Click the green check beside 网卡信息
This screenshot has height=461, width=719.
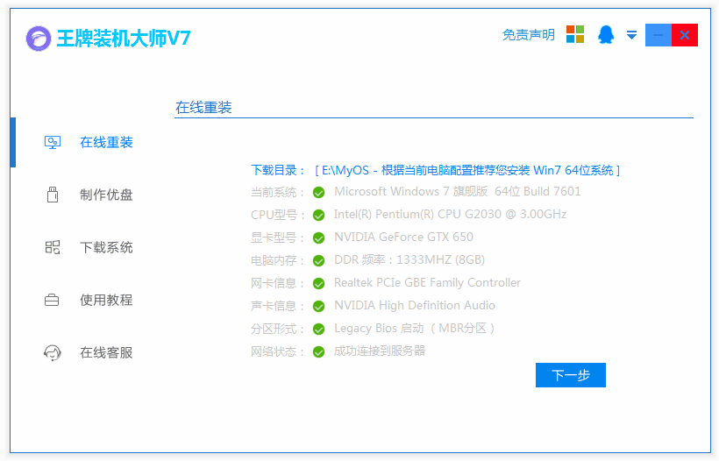point(318,284)
